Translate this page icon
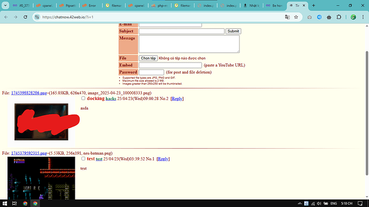 pyautogui.click(x=287, y=17)
